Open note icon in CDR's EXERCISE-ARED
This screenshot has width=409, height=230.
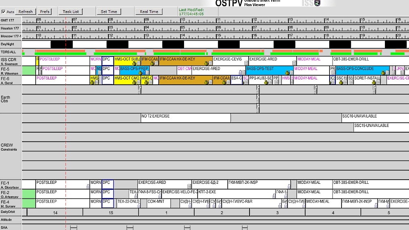(294, 63)
